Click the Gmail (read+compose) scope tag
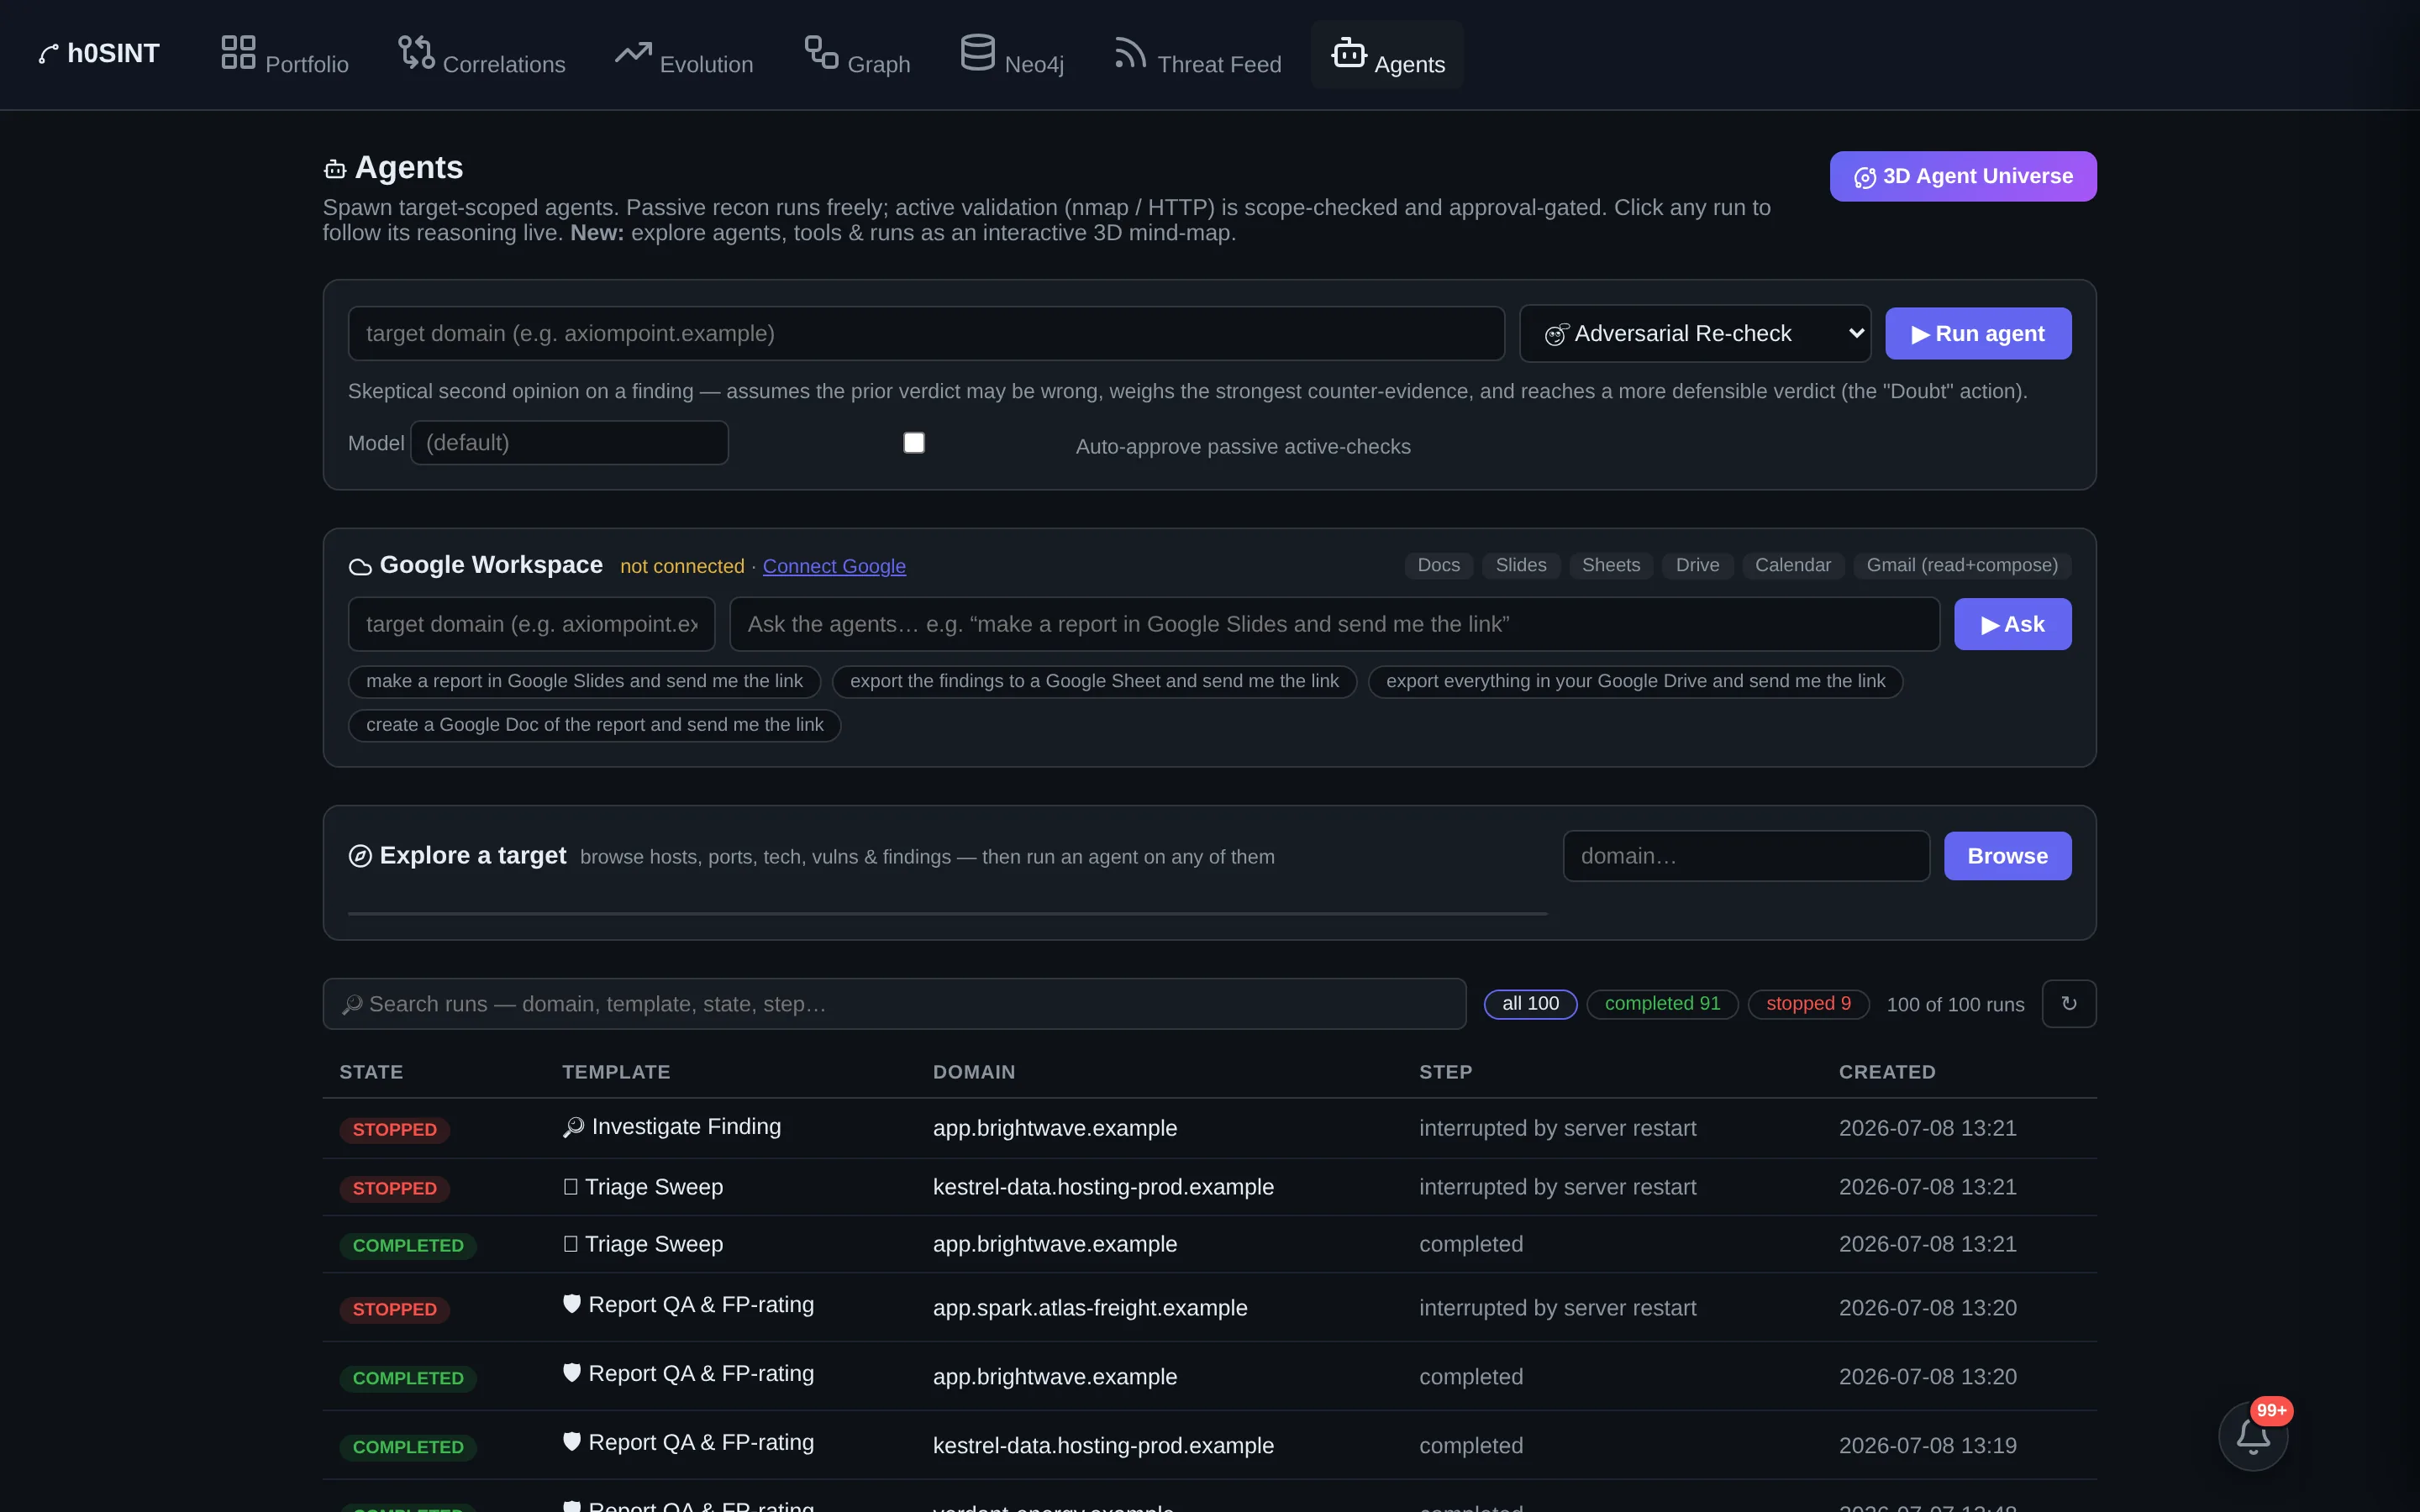Screen dimensions: 2420x1512 coord(1962,566)
